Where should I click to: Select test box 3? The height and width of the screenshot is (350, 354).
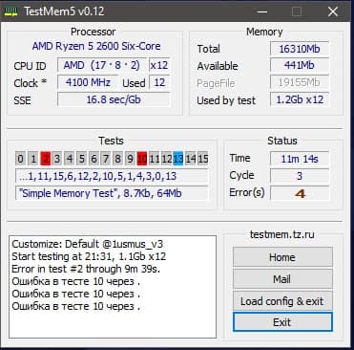pyautogui.click(x=57, y=159)
